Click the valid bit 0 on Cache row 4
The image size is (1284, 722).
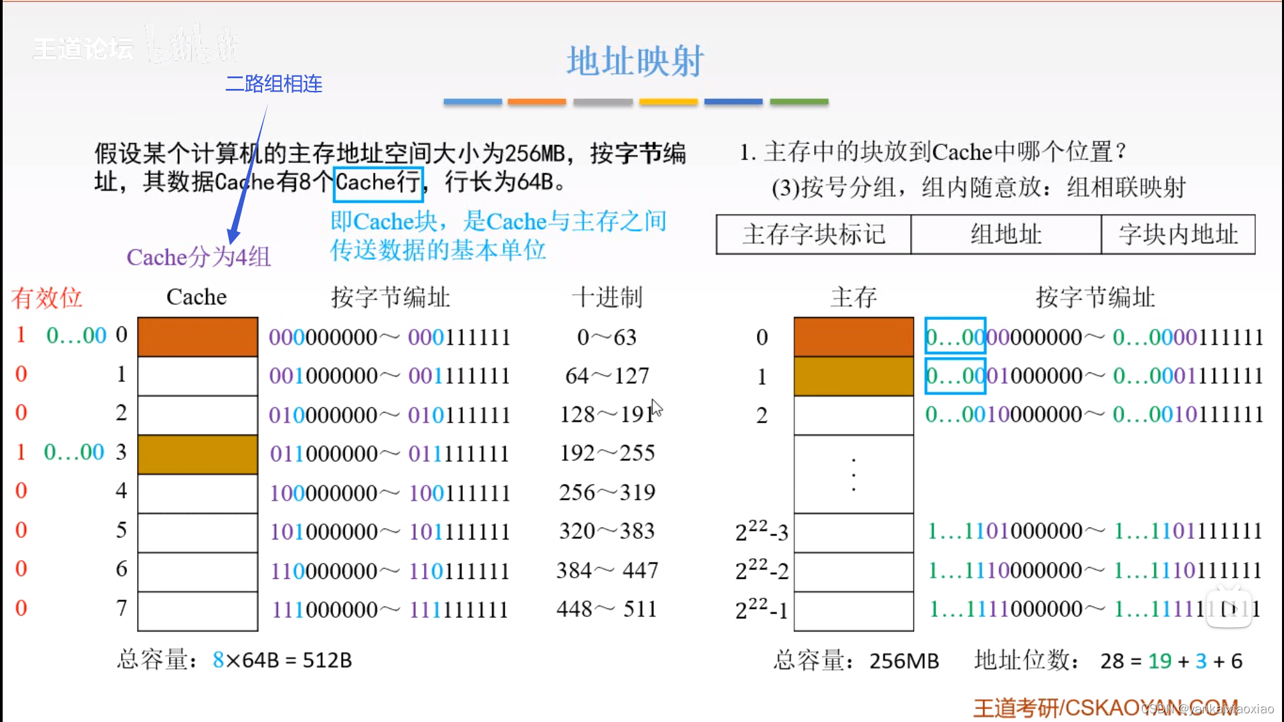pos(21,491)
